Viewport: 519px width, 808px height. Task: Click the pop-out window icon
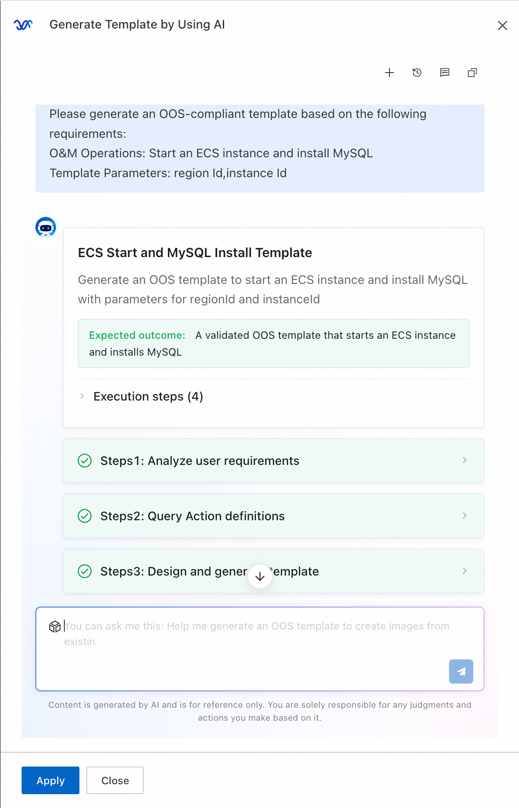(472, 73)
